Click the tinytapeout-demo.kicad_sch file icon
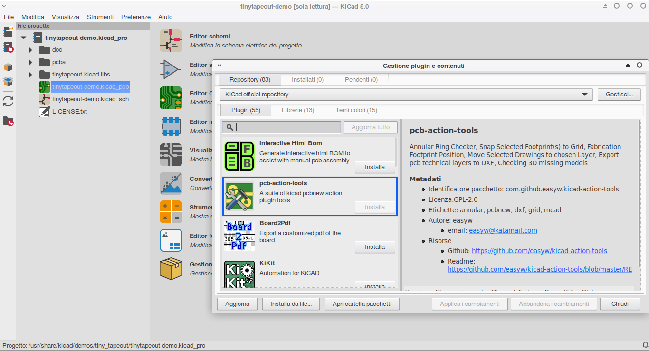This screenshot has width=649, height=351. [45, 99]
